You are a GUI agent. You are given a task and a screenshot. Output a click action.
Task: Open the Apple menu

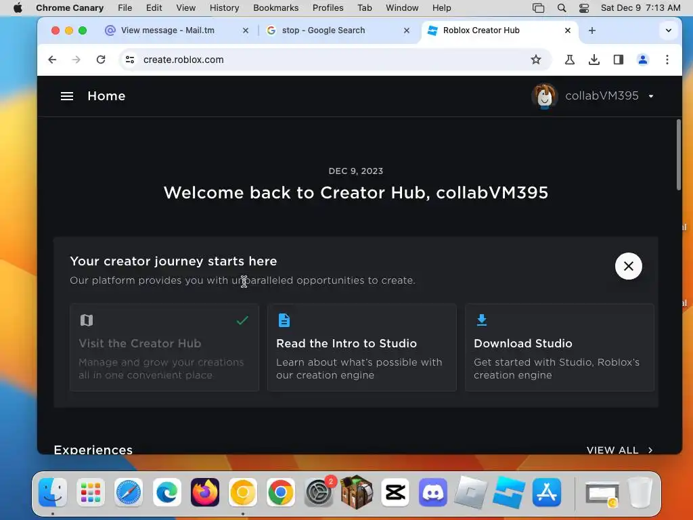pos(18,7)
